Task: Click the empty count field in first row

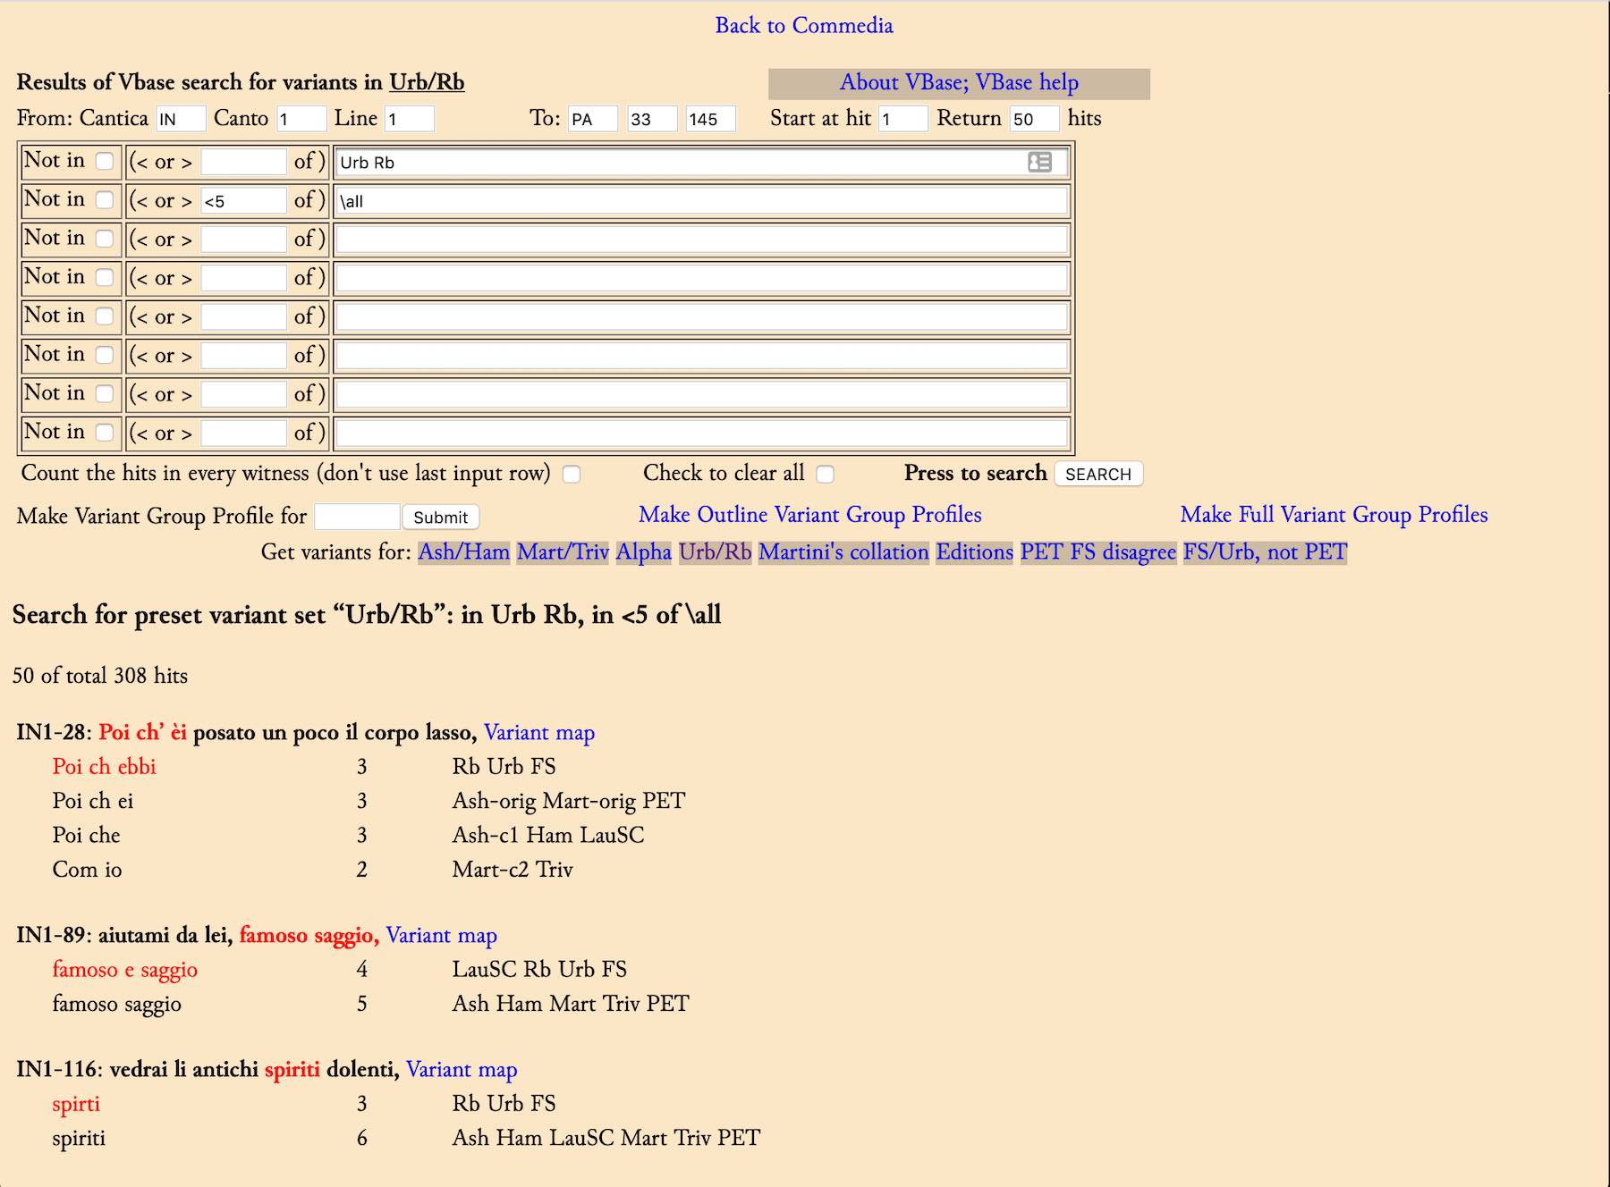Action: coord(243,162)
